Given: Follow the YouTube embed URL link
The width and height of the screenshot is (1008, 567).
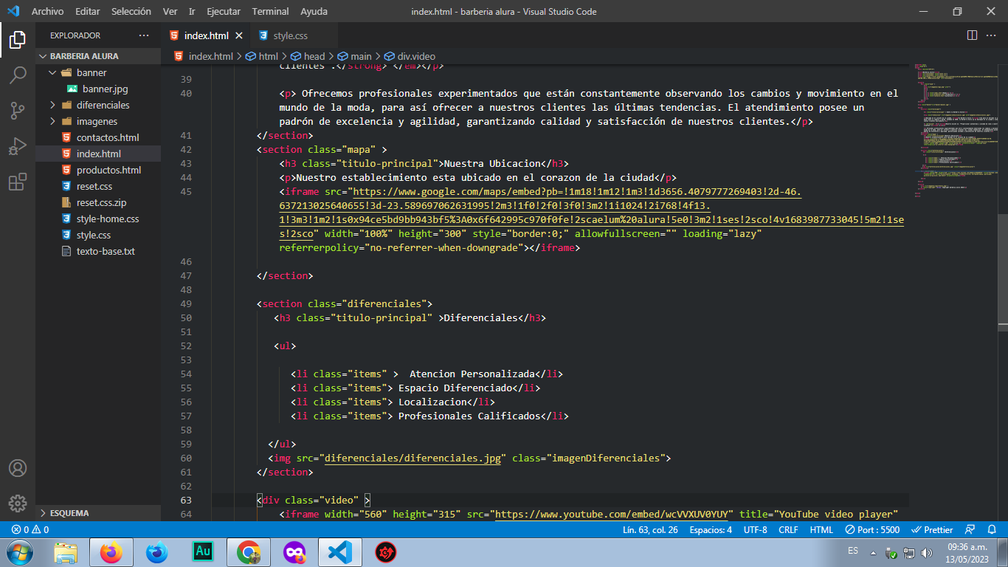Looking at the screenshot, I should (612, 514).
